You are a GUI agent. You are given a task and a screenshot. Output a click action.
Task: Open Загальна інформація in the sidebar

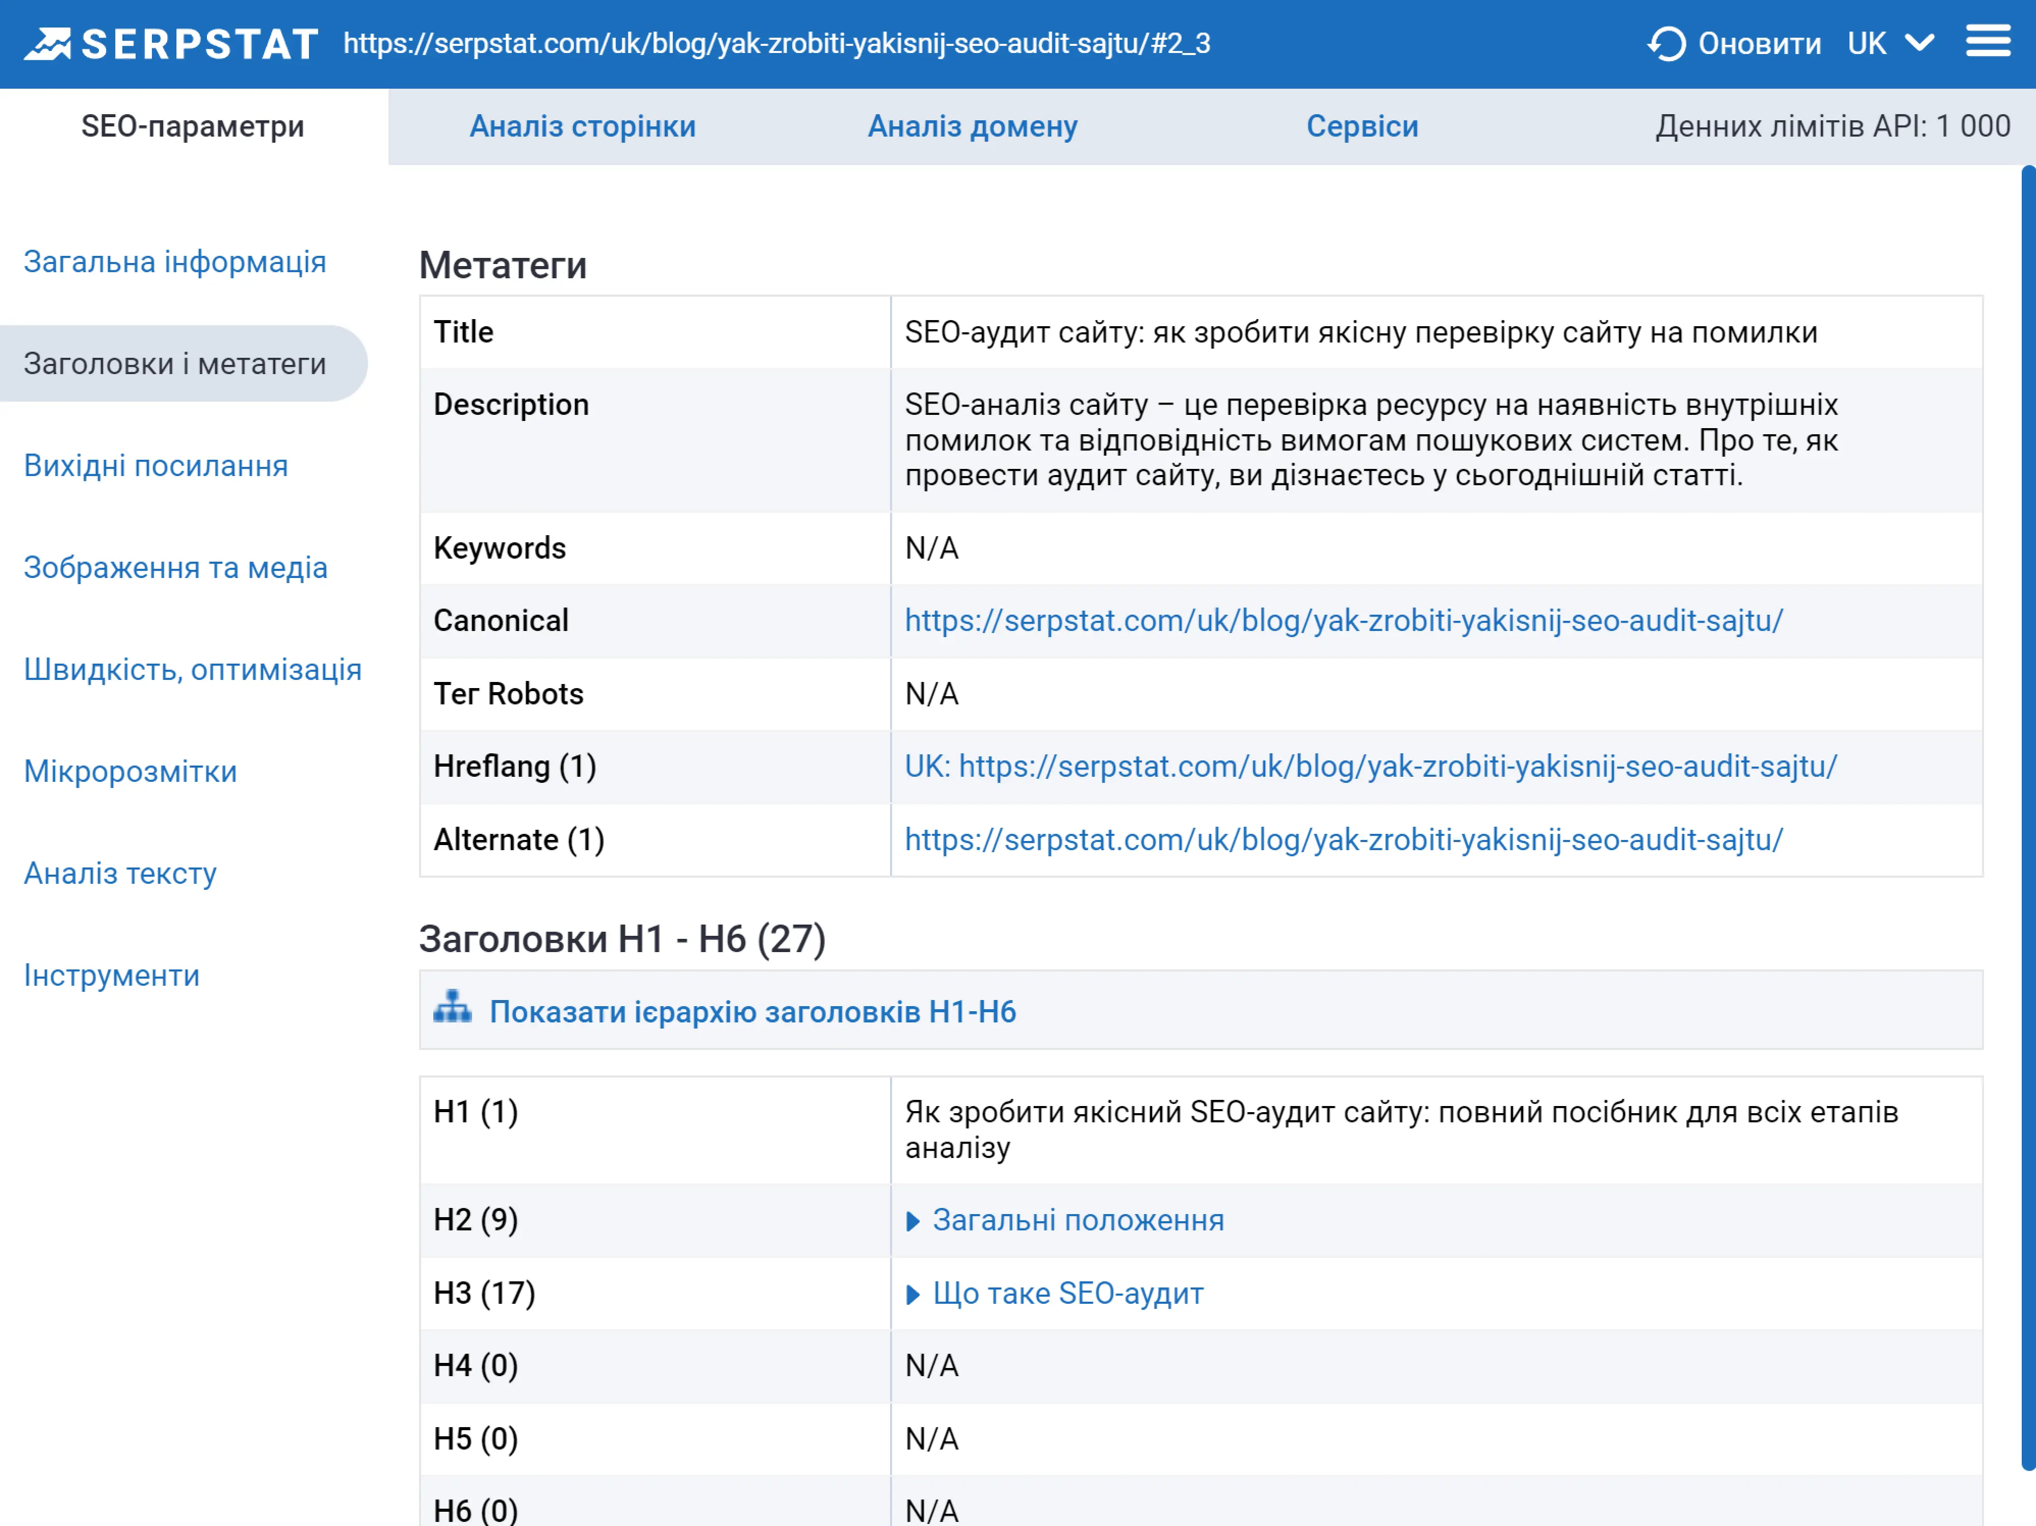[175, 261]
